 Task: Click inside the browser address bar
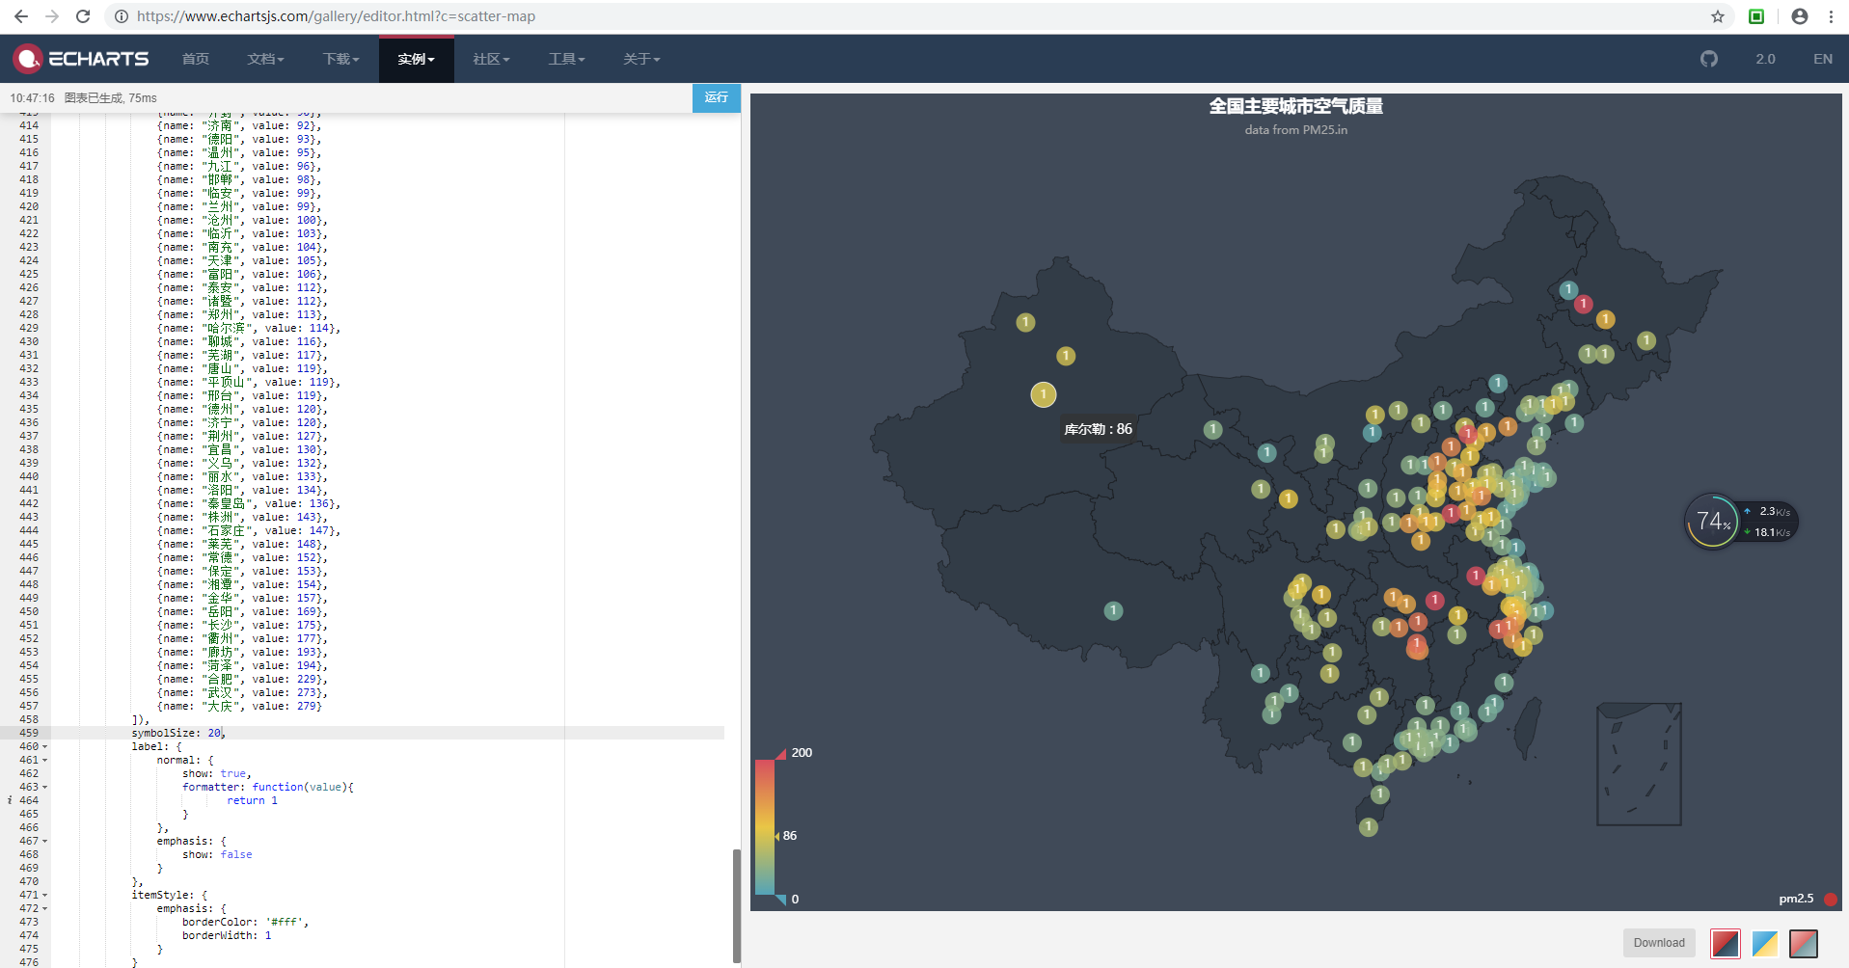point(386,15)
